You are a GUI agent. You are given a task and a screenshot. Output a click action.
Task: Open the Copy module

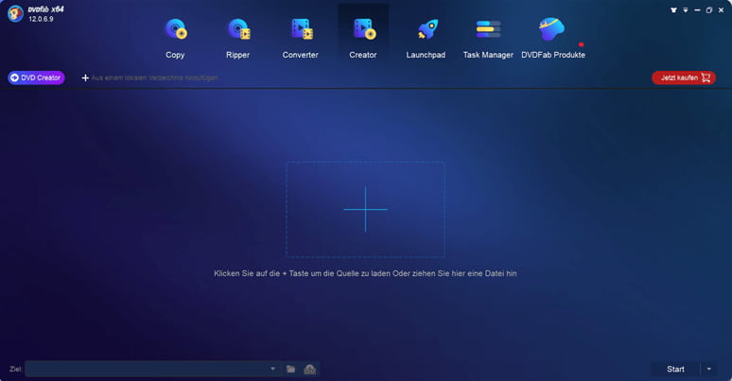click(175, 39)
